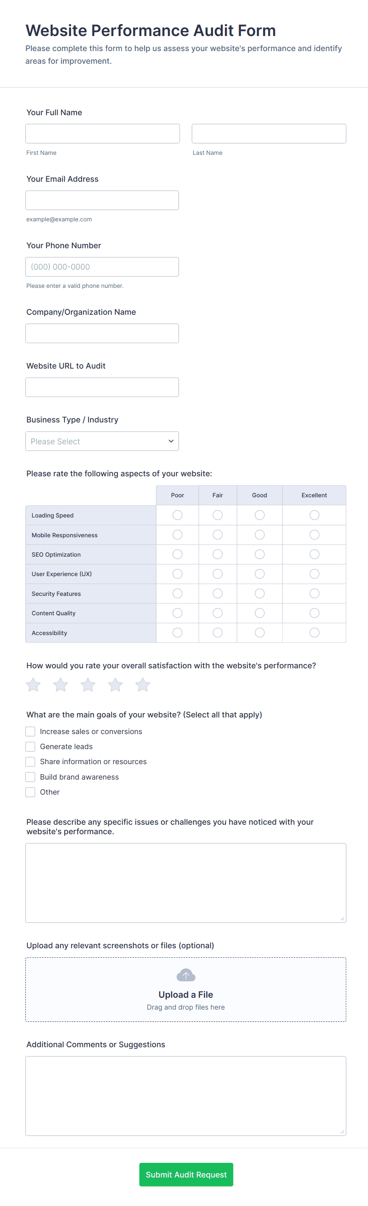The image size is (368, 1206).
Task: Click the cloud upload icon
Action: coord(186,975)
